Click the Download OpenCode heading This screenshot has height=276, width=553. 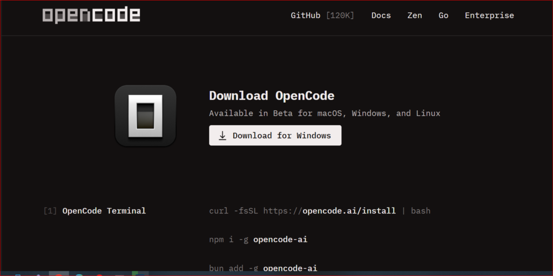pyautogui.click(x=272, y=96)
